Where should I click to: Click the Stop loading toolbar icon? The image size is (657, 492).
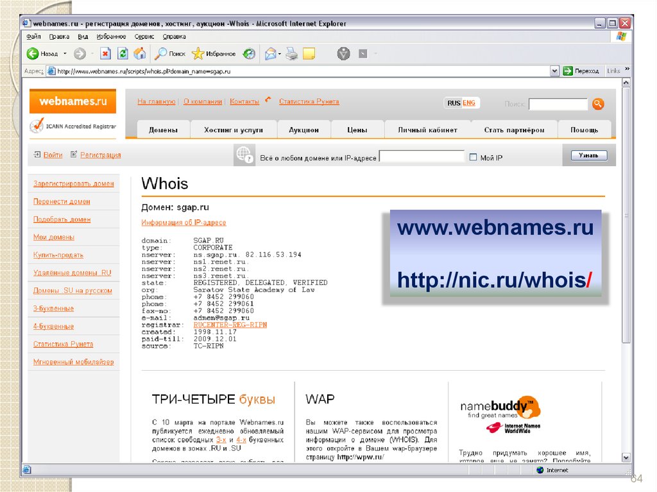coord(106,54)
